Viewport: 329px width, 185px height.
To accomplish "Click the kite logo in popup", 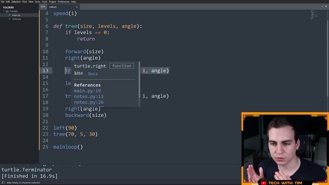I will point(79,73).
